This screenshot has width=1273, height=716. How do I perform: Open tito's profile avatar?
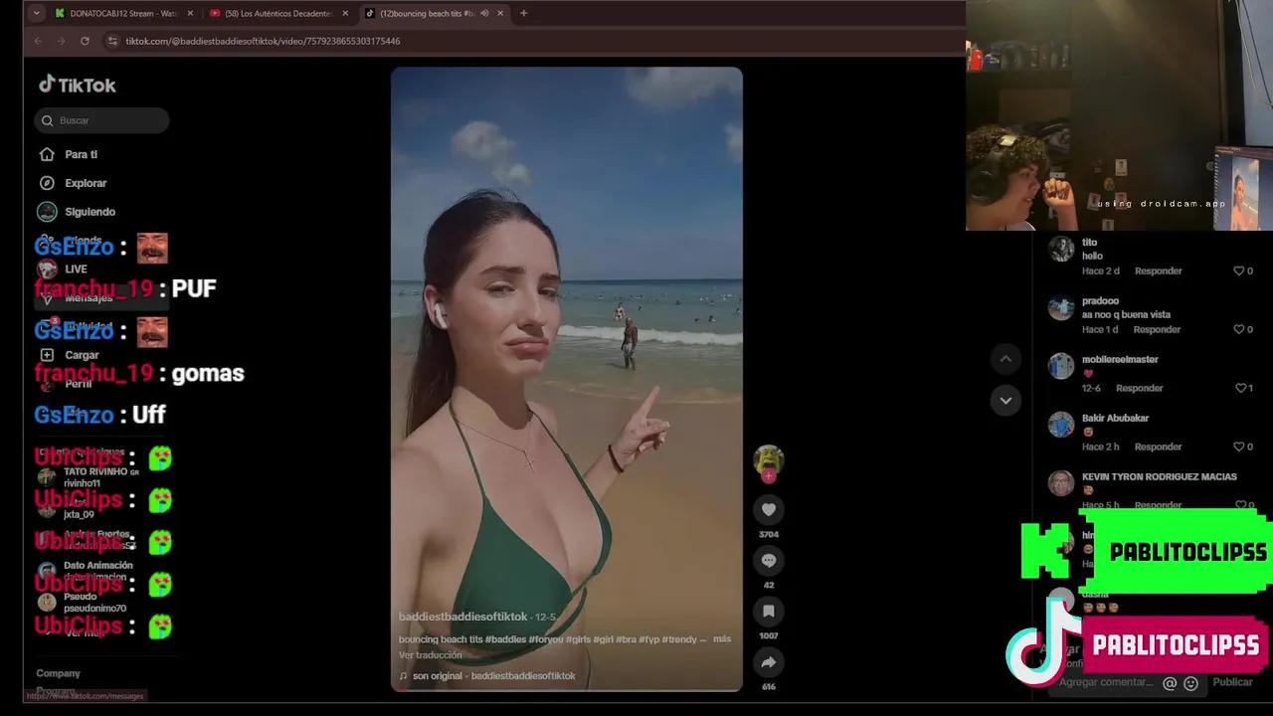point(1061,249)
